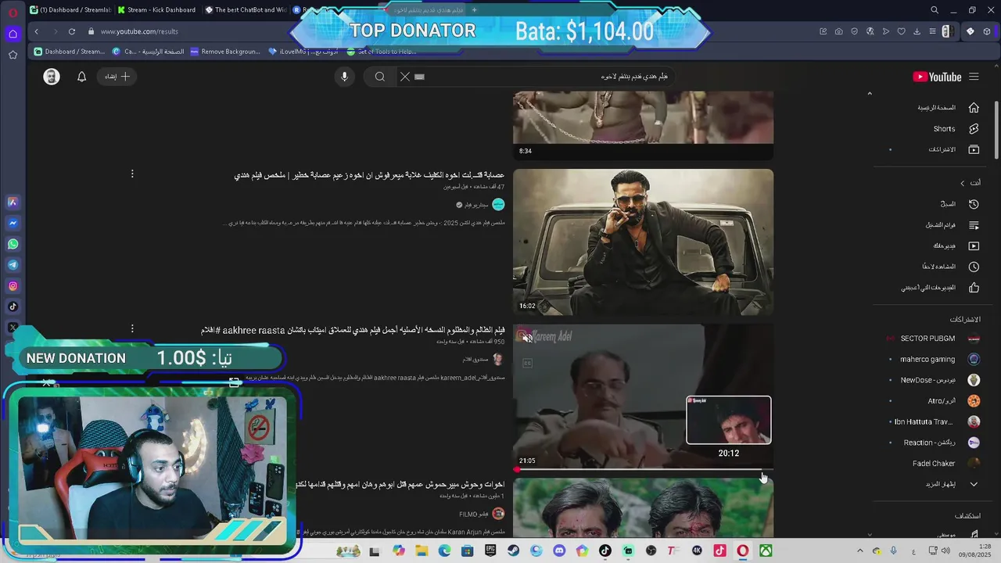
Task: Open the iLoveIMG bookmark
Action: coord(303,52)
